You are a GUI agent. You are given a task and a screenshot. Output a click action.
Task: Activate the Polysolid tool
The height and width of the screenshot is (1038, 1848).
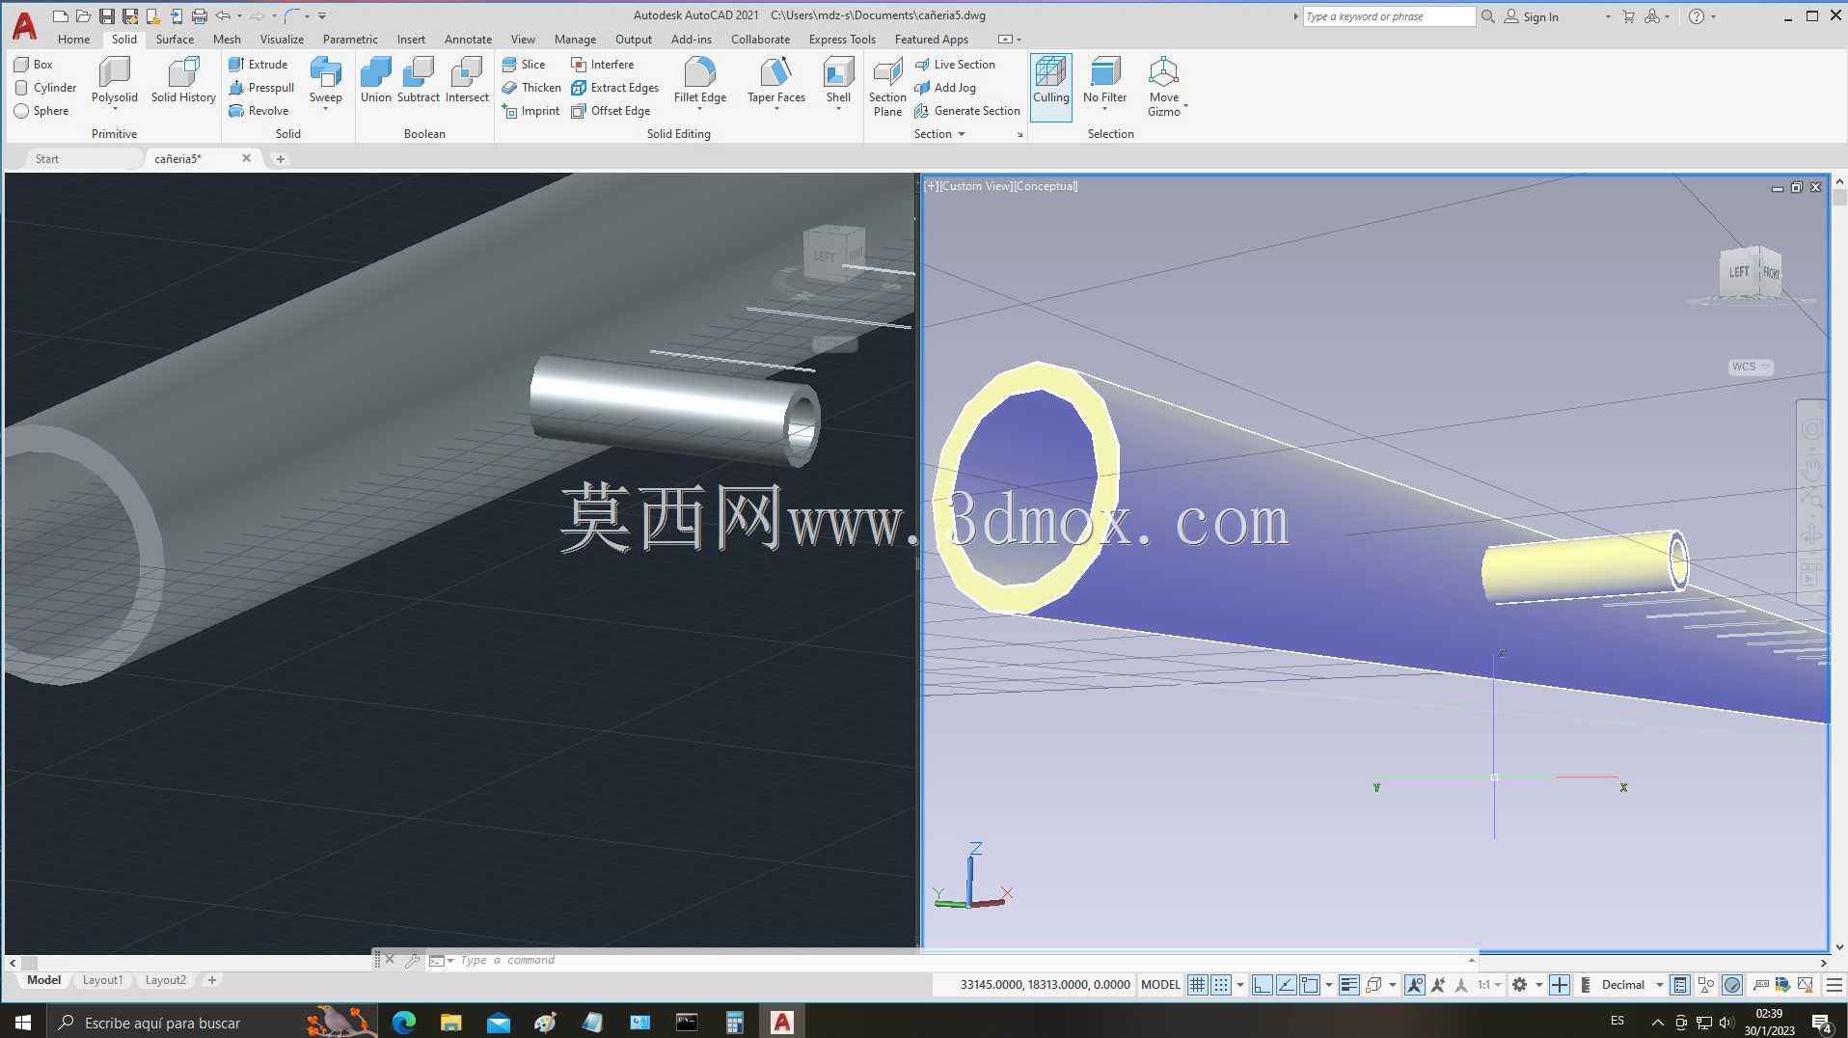click(115, 80)
